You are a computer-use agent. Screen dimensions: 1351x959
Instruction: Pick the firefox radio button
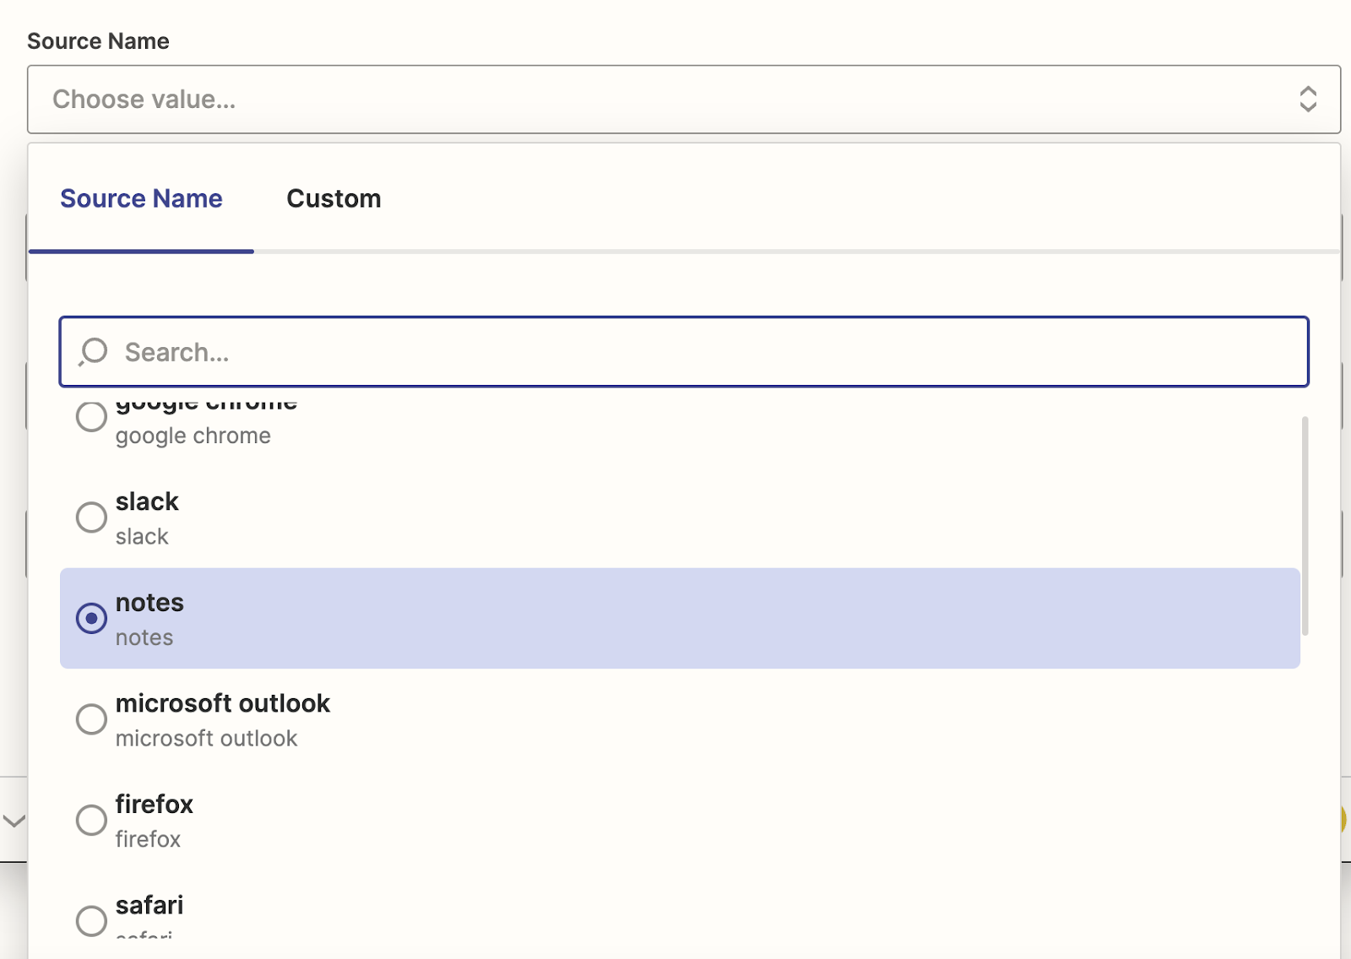pos(91,820)
